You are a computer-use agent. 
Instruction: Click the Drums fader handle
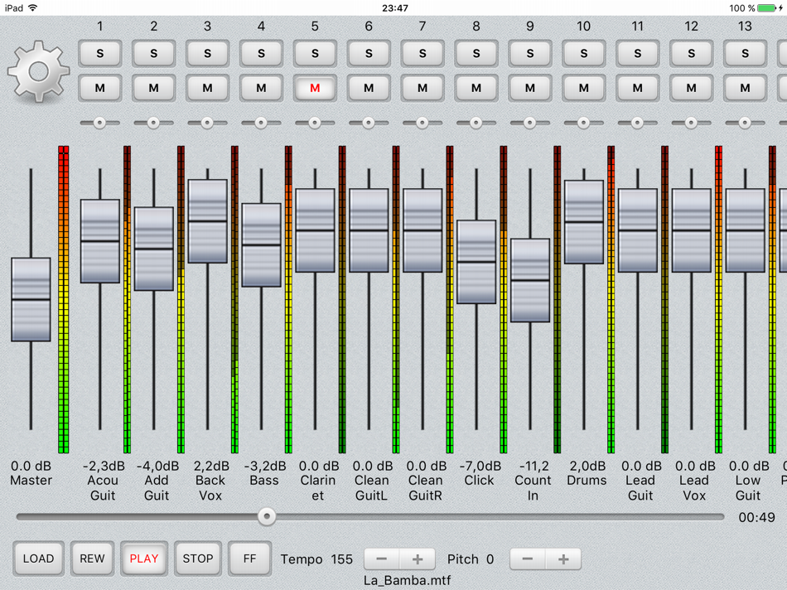click(x=584, y=222)
